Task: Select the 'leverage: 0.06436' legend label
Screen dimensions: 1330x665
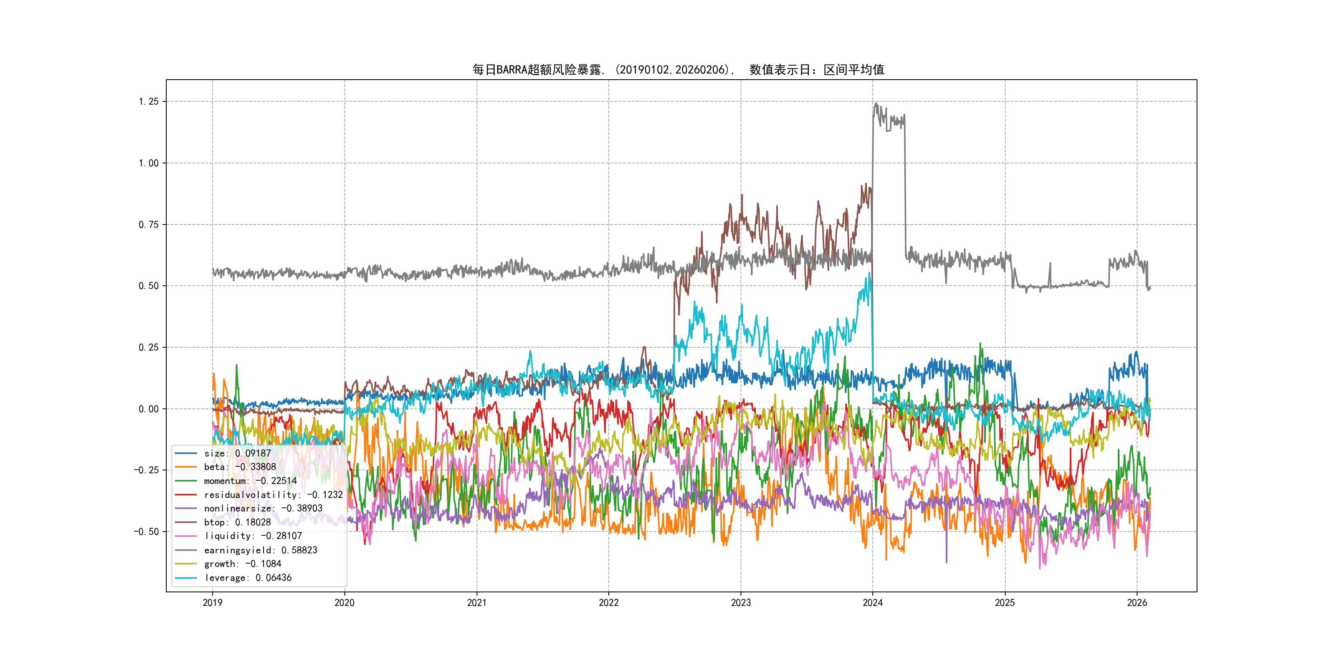Action: [248, 578]
